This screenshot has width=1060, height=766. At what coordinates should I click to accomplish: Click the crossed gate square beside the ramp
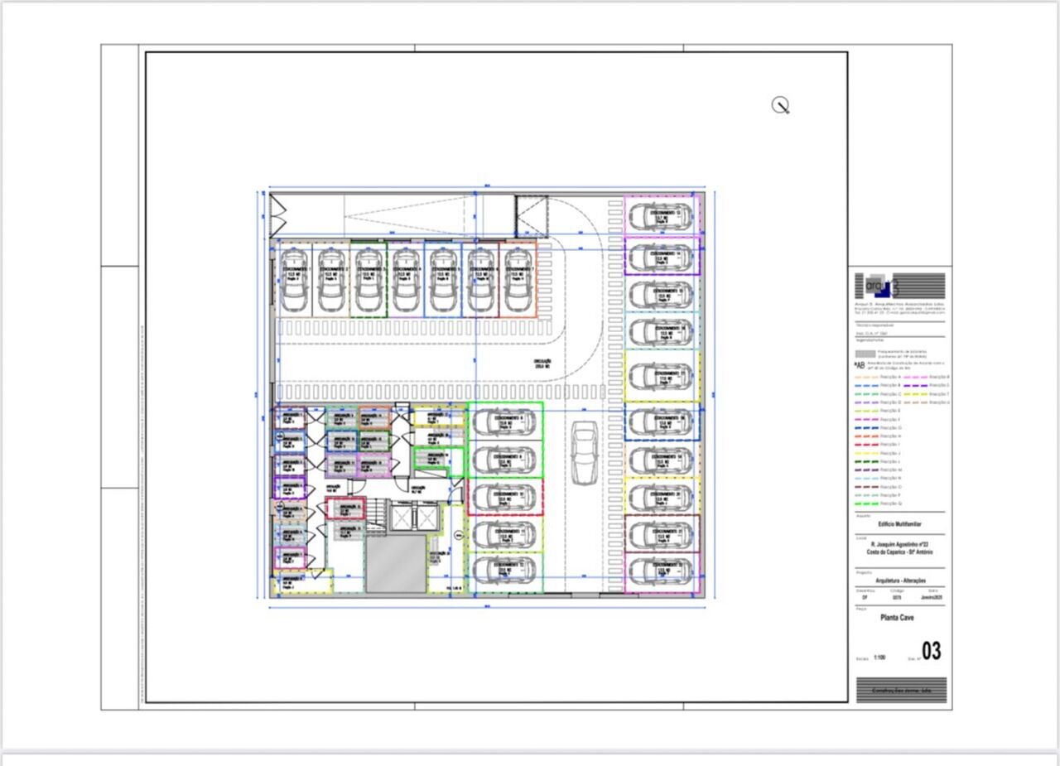point(531,215)
